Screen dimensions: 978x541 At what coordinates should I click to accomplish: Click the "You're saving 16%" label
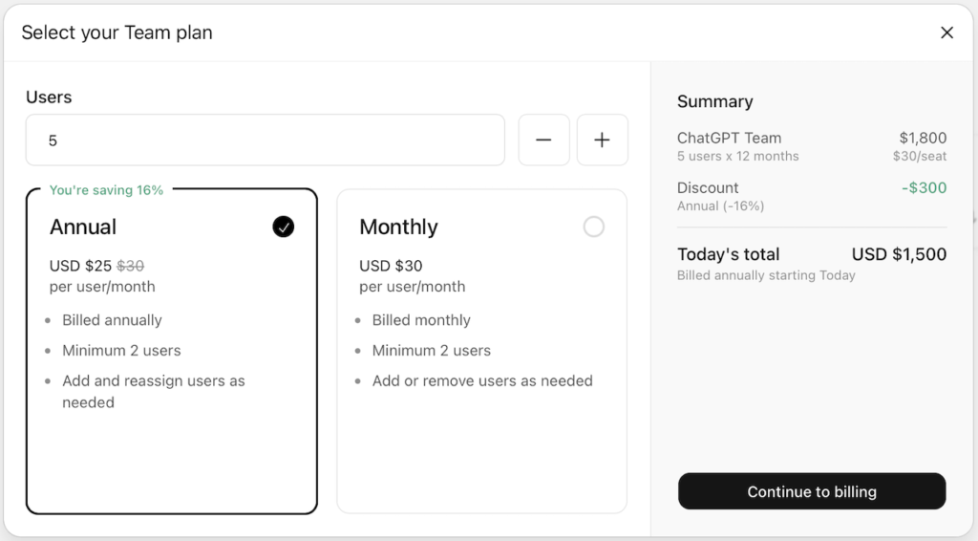106,190
